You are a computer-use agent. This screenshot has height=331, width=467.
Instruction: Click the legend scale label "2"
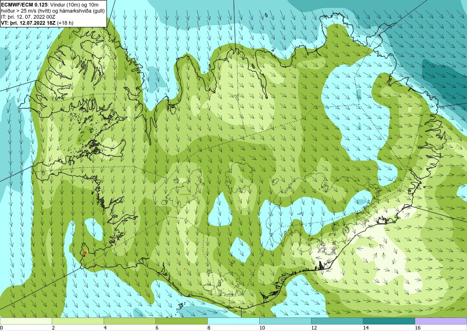click(x=53, y=328)
